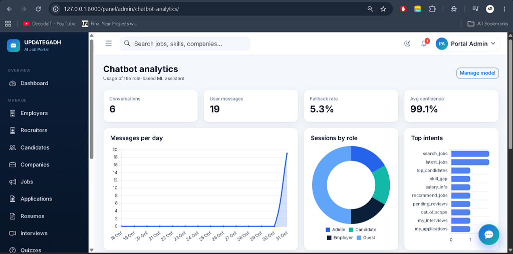513x254 pixels.
Task: Click the my_applications bar in Top intents
Action: (x=461, y=229)
